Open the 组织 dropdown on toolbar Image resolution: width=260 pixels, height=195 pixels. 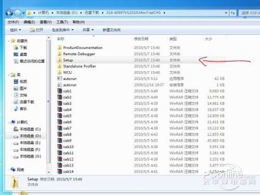(x=15, y=30)
